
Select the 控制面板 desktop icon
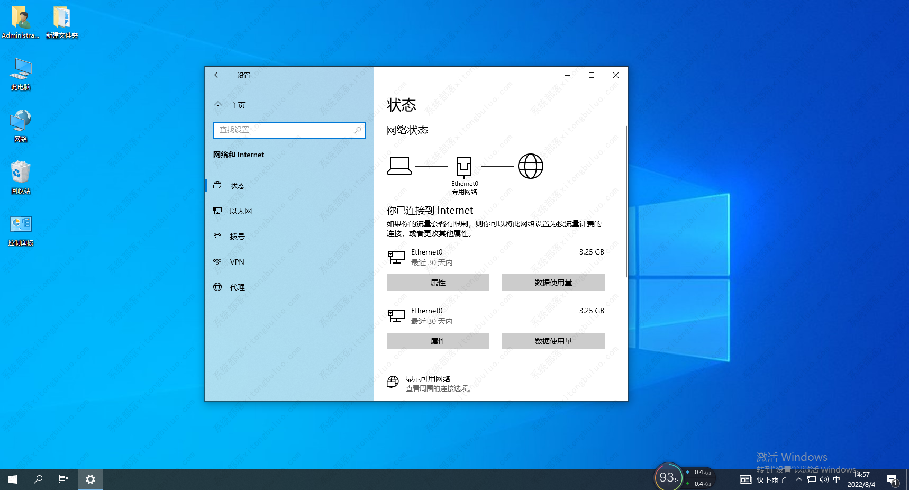pyautogui.click(x=21, y=230)
